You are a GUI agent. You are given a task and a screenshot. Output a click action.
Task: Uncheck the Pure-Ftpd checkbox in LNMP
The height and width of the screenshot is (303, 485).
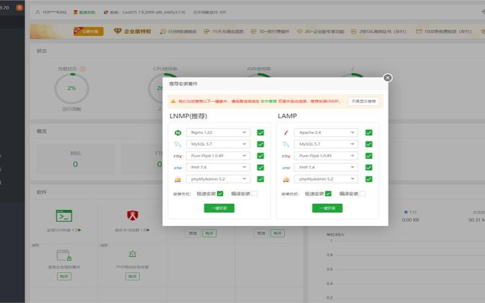pos(261,156)
